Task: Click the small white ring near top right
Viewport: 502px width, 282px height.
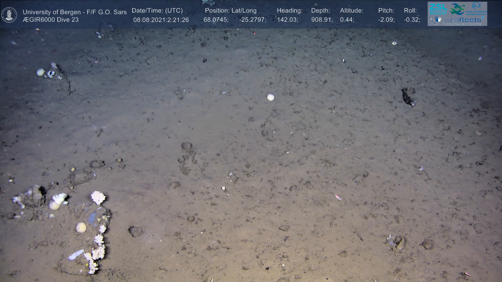Action: coord(394,43)
